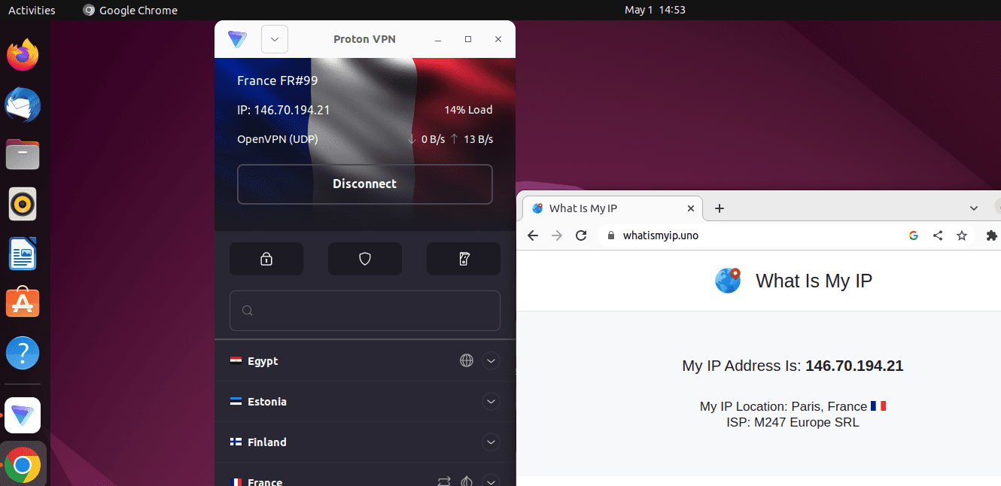Open a new Chrome tab
Screen dimensions: 1001x486
[720, 208]
